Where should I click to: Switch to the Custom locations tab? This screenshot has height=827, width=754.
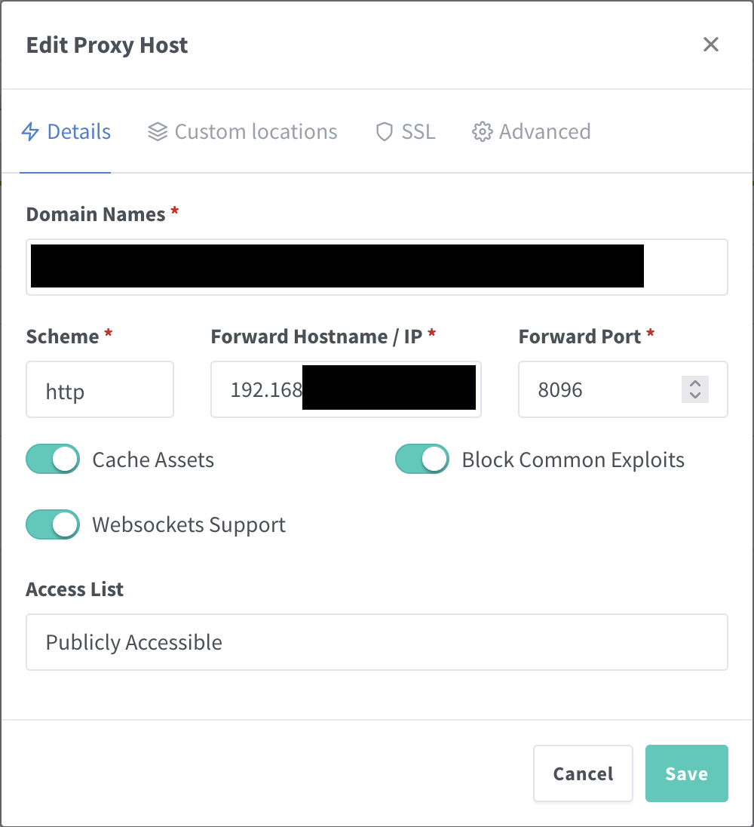click(255, 132)
